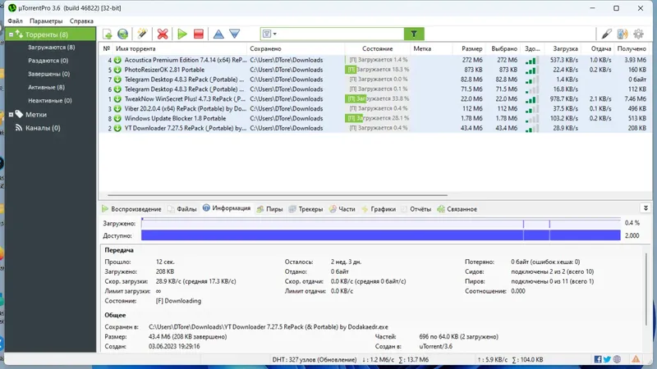Click Add Torrent from URL globe icon
657x369 pixels.
(122, 34)
